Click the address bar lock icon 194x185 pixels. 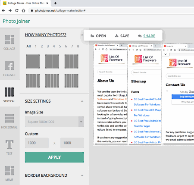coord(32,10)
